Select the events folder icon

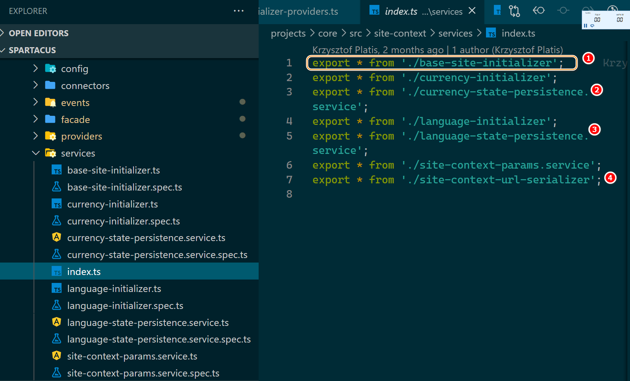pos(51,102)
